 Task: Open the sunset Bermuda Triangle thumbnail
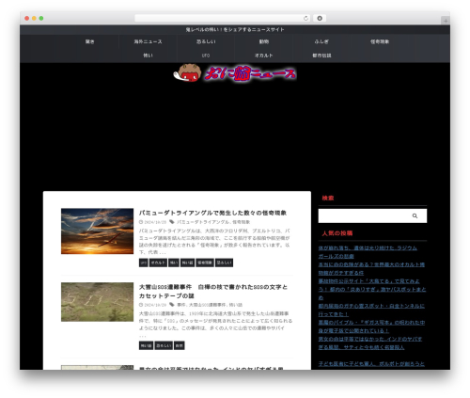pos(97,231)
